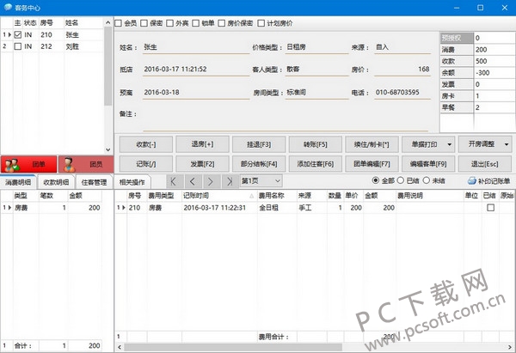
Task: Click the 团单编辑[F7] button
Action: pyautogui.click(x=372, y=164)
